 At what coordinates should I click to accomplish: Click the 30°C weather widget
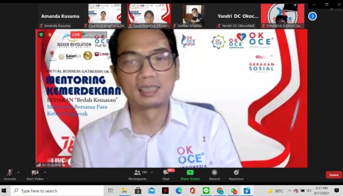point(275,191)
